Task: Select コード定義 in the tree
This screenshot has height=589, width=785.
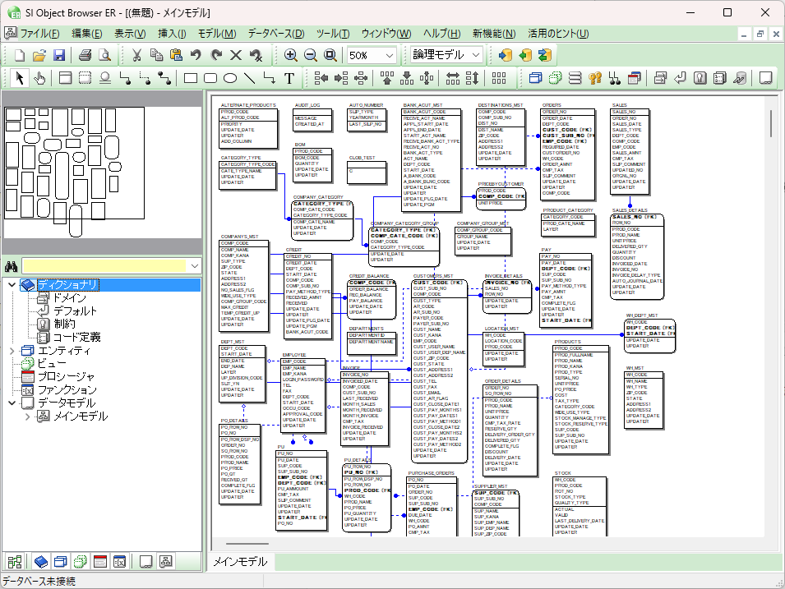Action: [76, 338]
